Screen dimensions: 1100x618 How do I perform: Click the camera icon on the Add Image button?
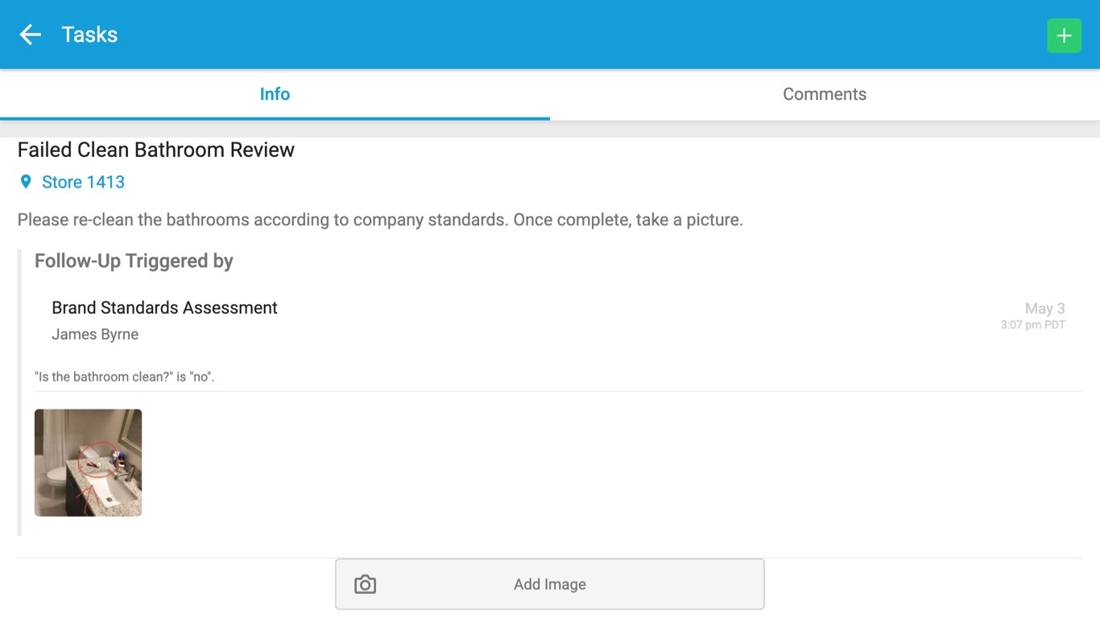(364, 583)
